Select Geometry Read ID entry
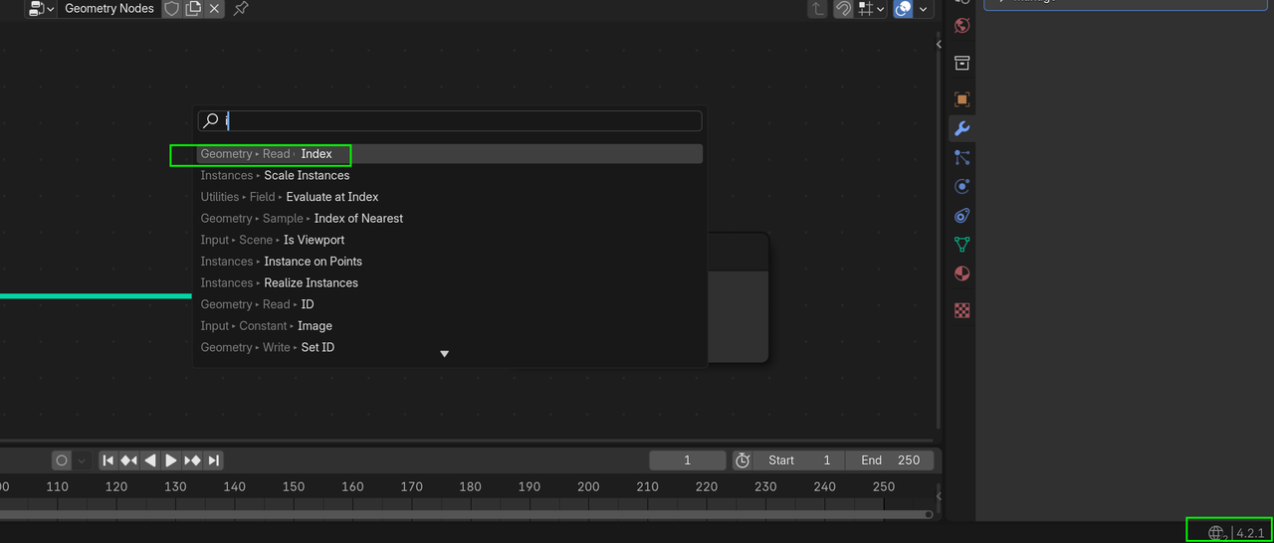Screen dimensions: 1274x543 point(450,304)
